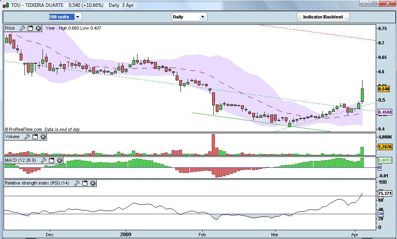Click the RSI value tag 75.371
Screen dimensions: 397x239
[385, 193]
